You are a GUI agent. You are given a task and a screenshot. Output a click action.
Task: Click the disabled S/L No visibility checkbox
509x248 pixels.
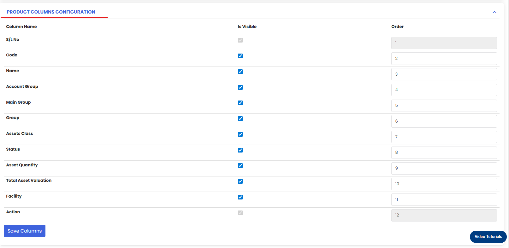(x=240, y=40)
